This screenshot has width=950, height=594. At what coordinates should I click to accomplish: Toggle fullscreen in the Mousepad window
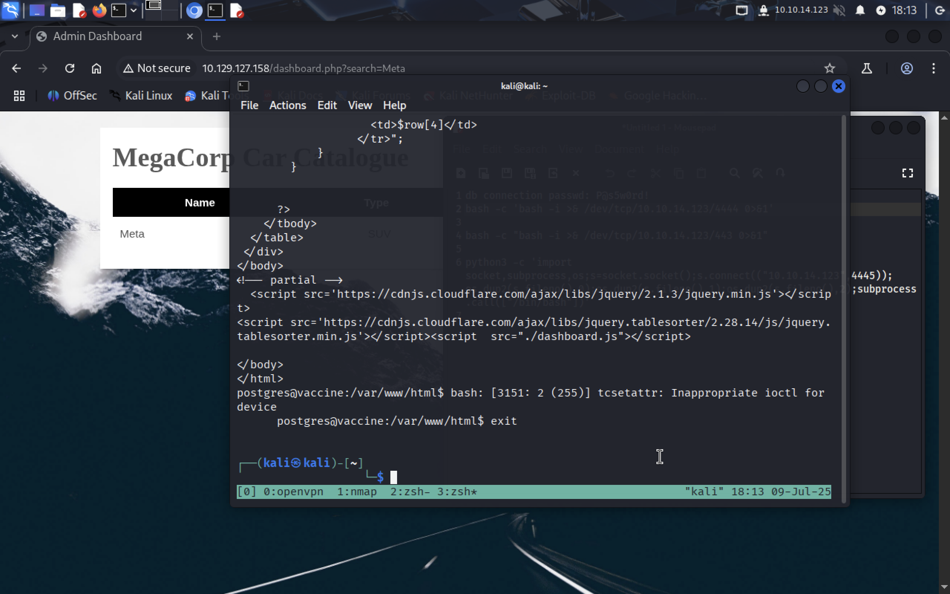(x=907, y=173)
